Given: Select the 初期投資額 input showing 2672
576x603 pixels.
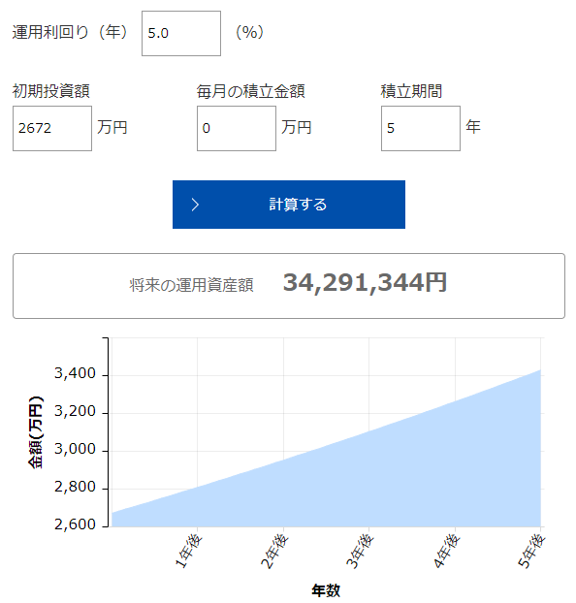Looking at the screenshot, I should [x=52, y=128].
